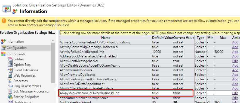Click Add link for AllowSaveAsDraftAppointment
Image resolution: width=240 pixels, height=103 pixels.
(x=235, y=84)
